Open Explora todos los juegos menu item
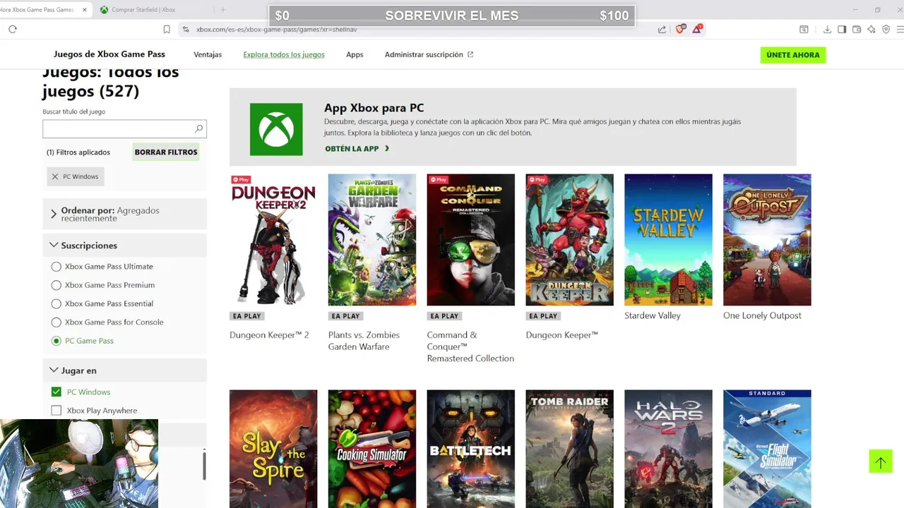Image resolution: width=904 pixels, height=508 pixels. pos(284,54)
